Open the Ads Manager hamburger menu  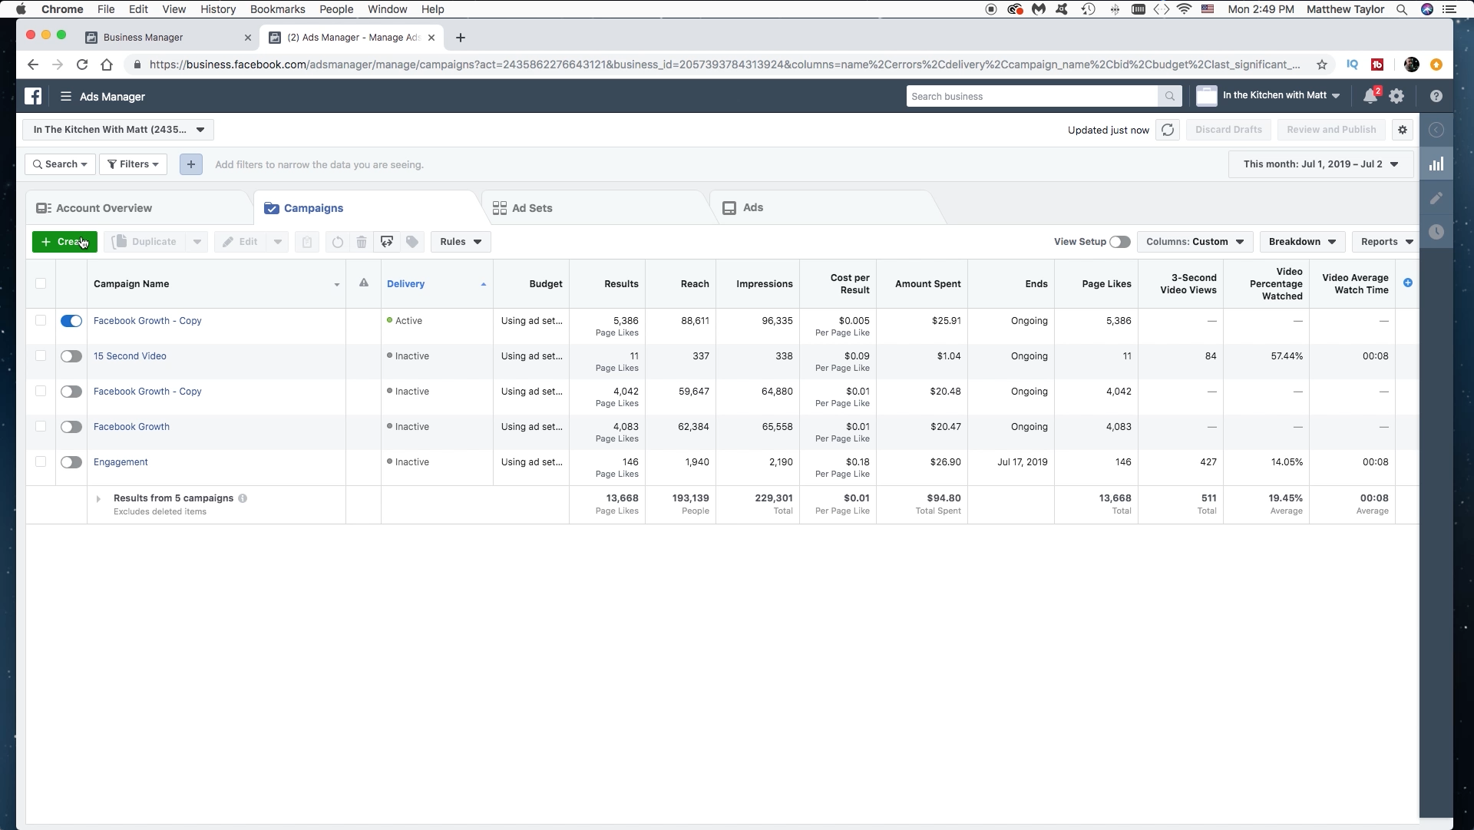(66, 97)
